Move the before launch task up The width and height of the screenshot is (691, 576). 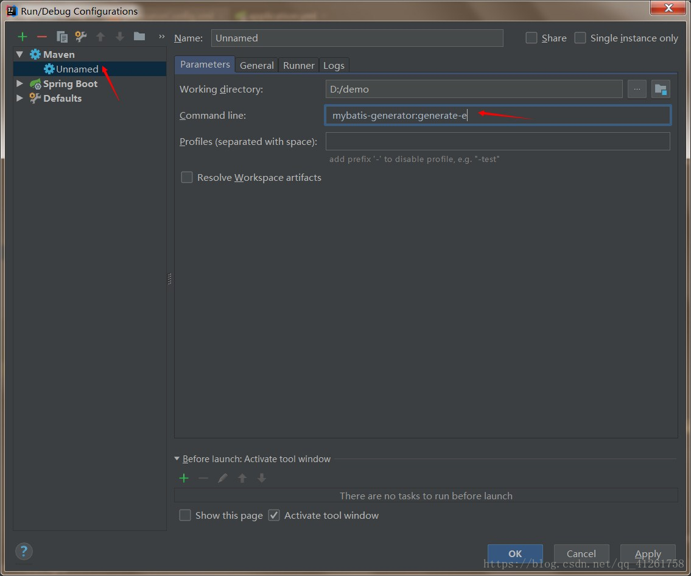(x=242, y=478)
